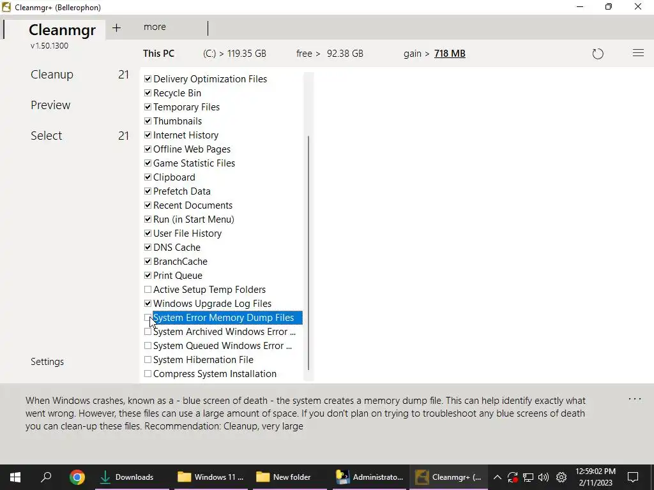Open the hamburger menu icon
Viewport: 654px width, 490px height.
638,53
